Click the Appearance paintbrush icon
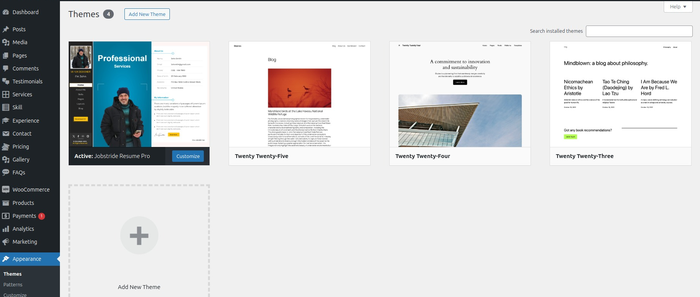Viewport: 700px width, 297px height. (x=6, y=259)
